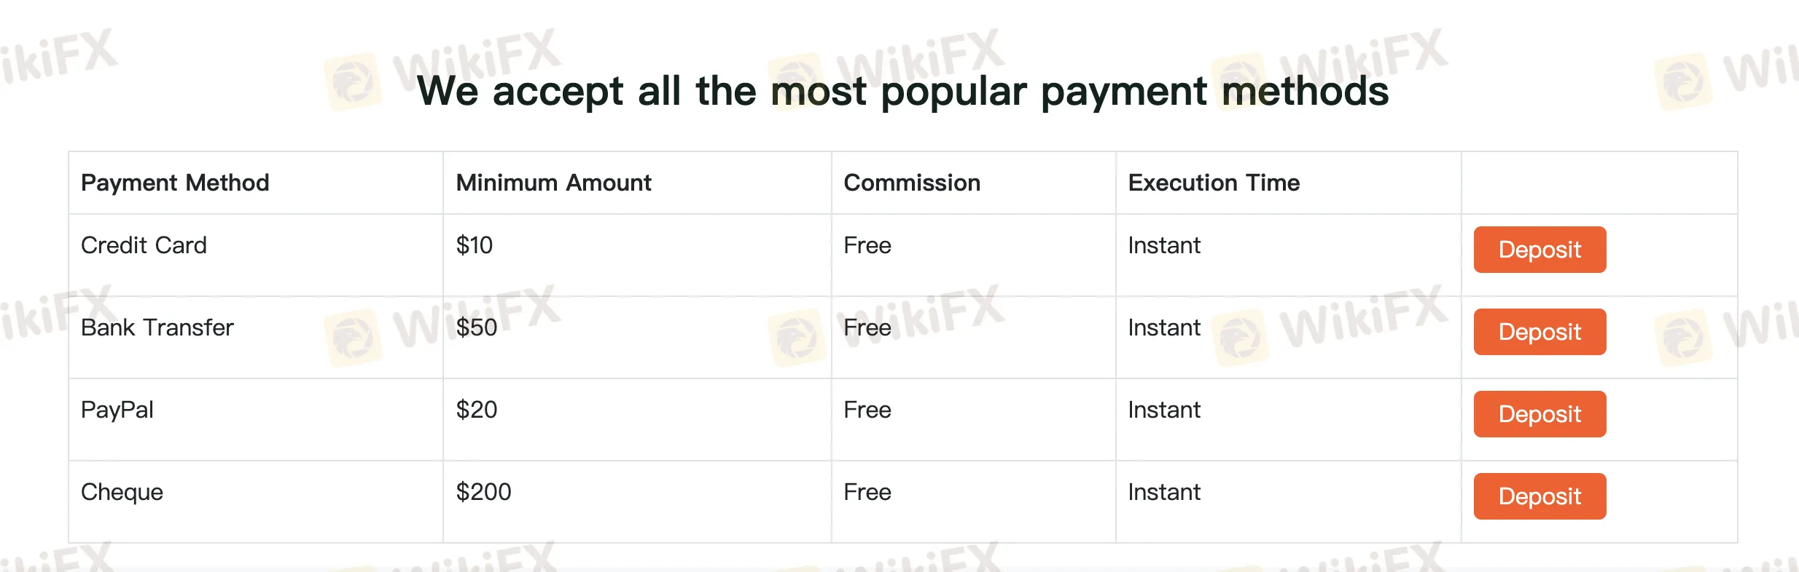Click the Deposit button for Credit Card
This screenshot has width=1799, height=572.
pos(1540,250)
